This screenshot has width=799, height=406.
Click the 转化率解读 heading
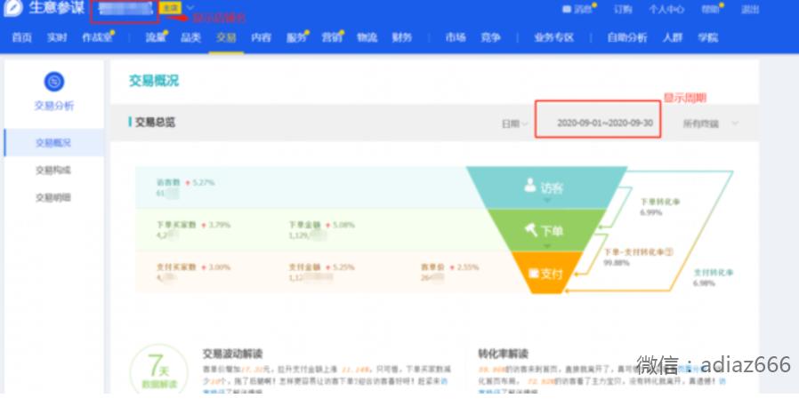[x=503, y=354]
